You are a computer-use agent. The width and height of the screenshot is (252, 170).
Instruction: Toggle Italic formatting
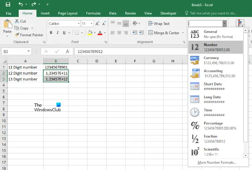[x=57, y=33]
